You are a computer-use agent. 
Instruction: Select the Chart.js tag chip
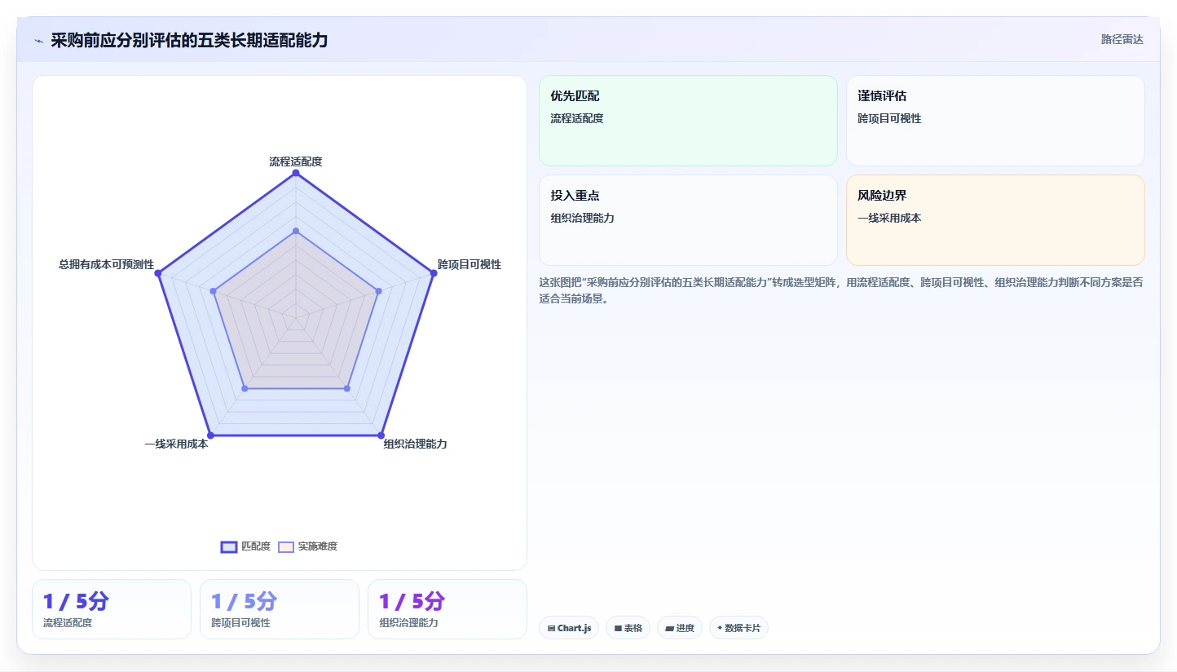(x=569, y=628)
